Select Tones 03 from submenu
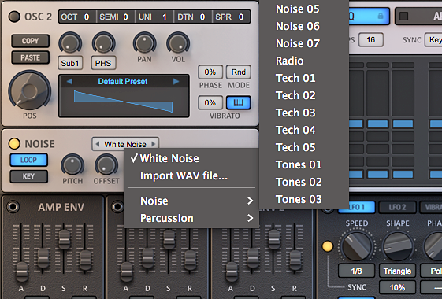Image resolution: width=442 pixels, height=299 pixels. click(x=304, y=199)
